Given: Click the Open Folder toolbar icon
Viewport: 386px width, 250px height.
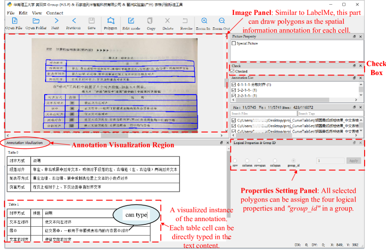Looking at the screenshot, I should coord(36,20).
